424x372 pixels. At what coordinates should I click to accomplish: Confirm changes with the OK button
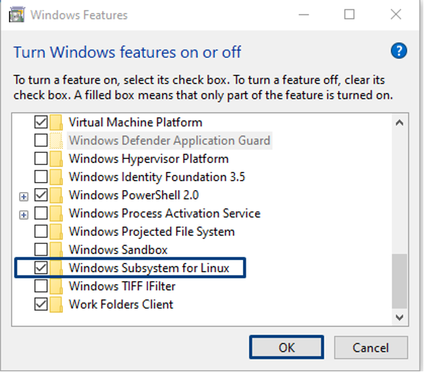287,348
